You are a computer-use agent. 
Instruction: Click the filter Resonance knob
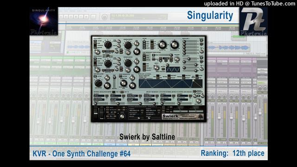[174, 45]
